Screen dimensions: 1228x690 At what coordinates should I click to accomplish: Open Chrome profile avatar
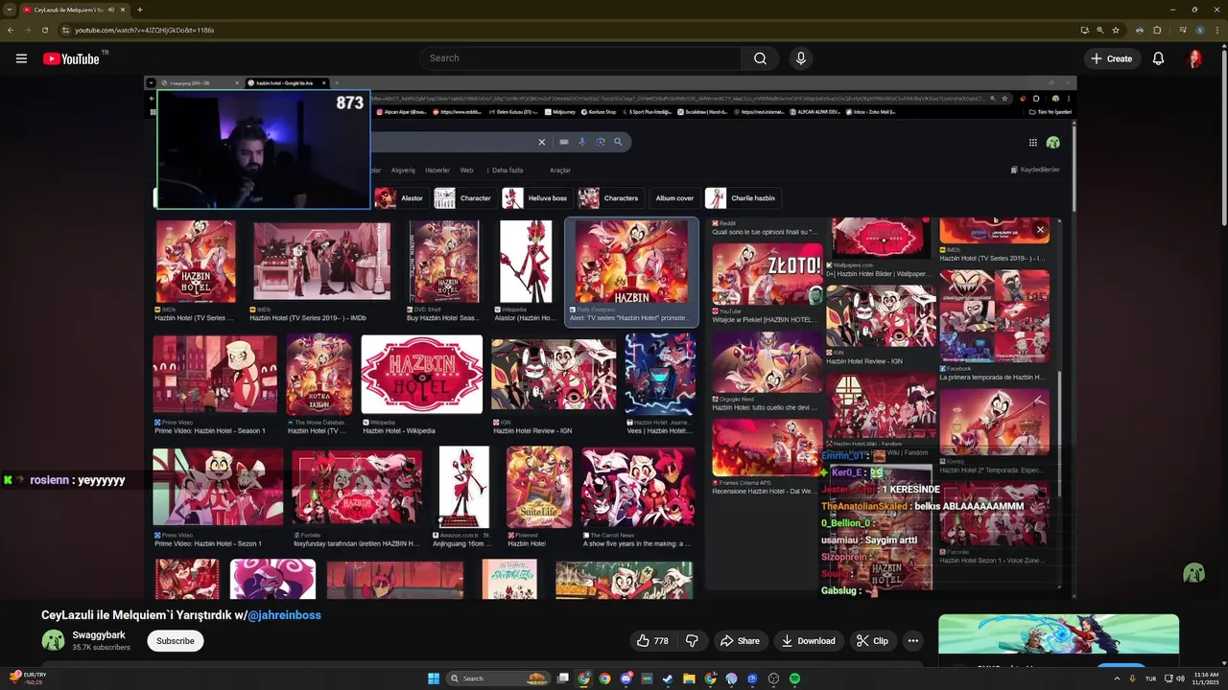coord(1200,30)
